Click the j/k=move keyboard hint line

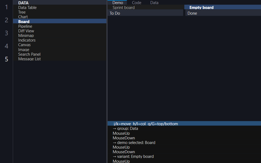tap(184, 124)
